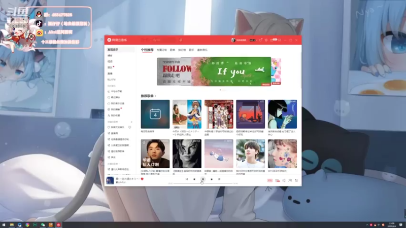Image resolution: width=406 pixels, height=228 pixels.
Task: Open the green 'If you' banner
Action: tap(231, 71)
